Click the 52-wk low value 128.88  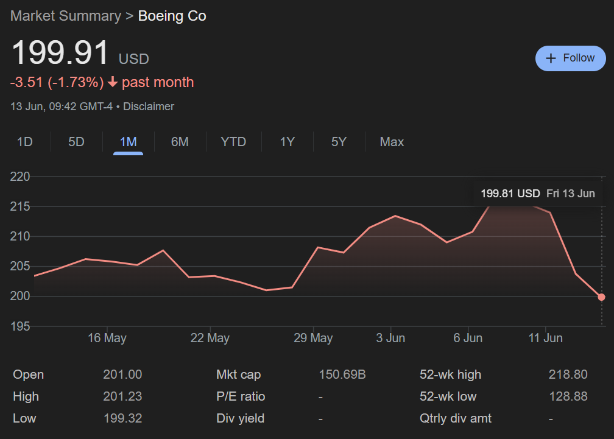tap(568, 396)
